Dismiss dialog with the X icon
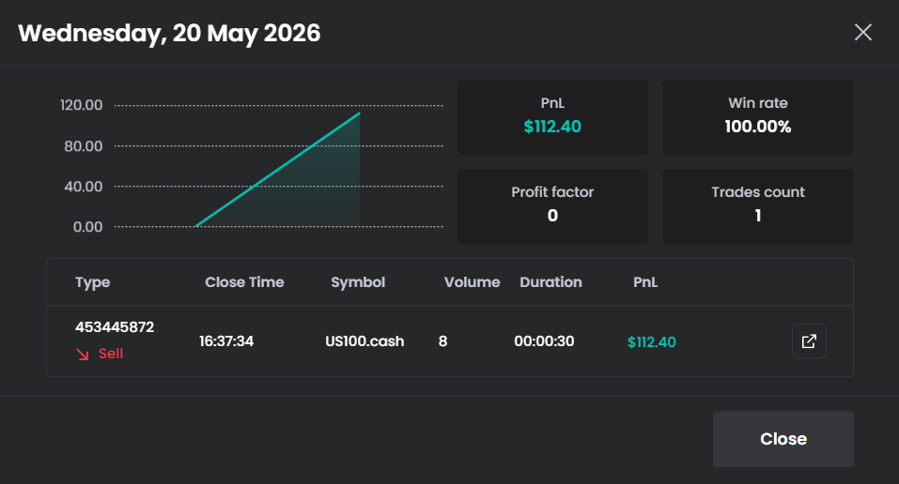Screen dimensions: 899x484 pos(863,32)
